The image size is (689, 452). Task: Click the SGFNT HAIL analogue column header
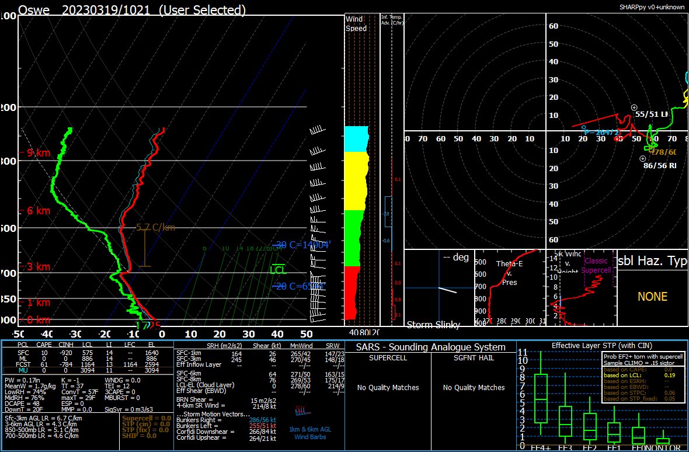(474, 358)
